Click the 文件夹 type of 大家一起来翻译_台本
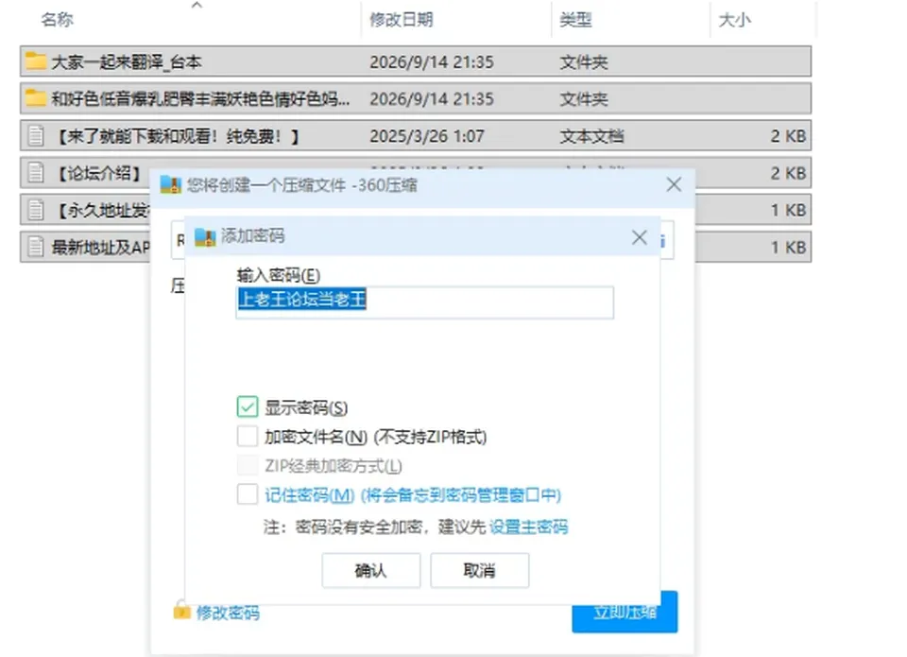The image size is (907, 657). coord(584,62)
